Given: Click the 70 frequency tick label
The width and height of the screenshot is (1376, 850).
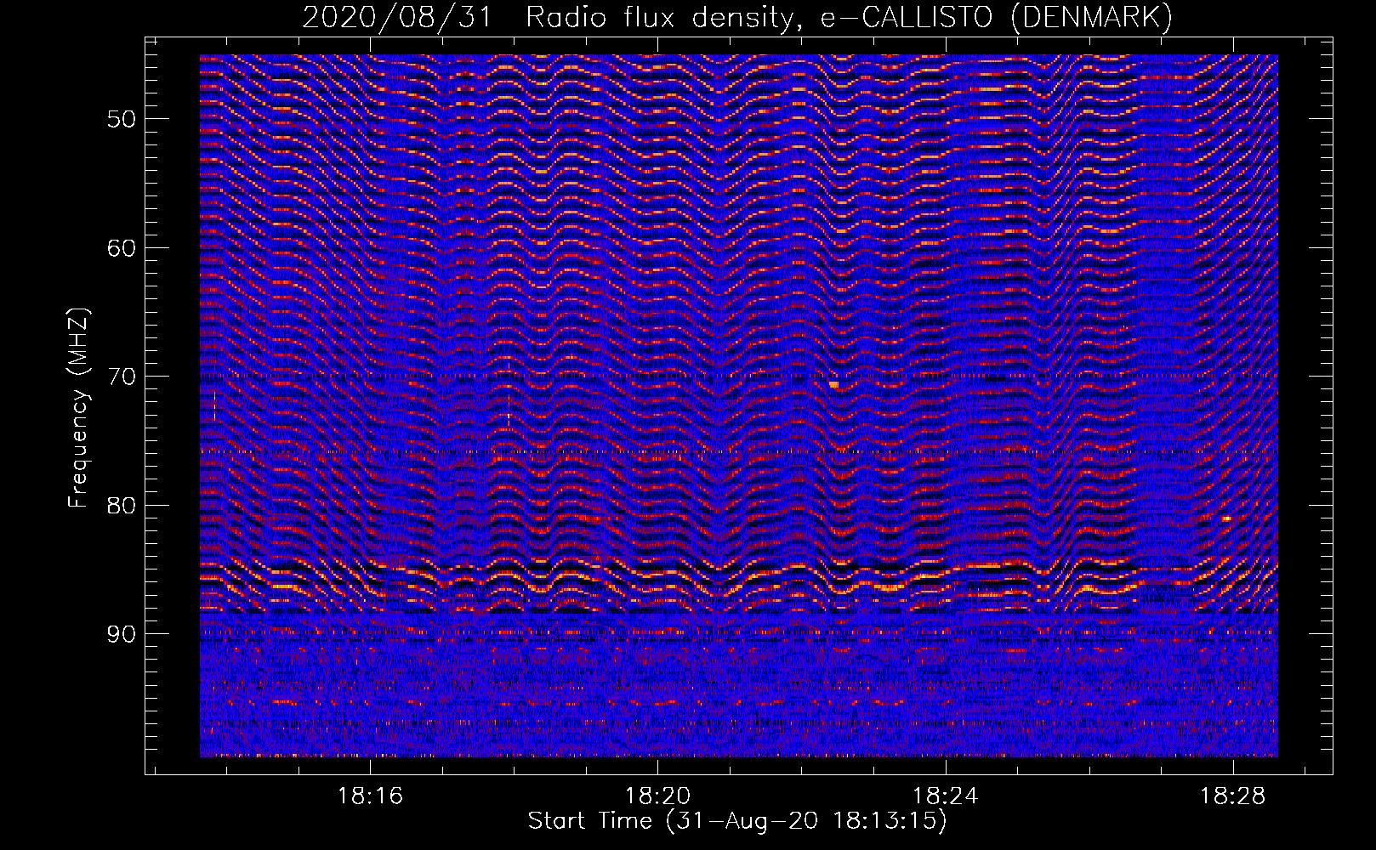Looking at the screenshot, I should pyautogui.click(x=122, y=377).
